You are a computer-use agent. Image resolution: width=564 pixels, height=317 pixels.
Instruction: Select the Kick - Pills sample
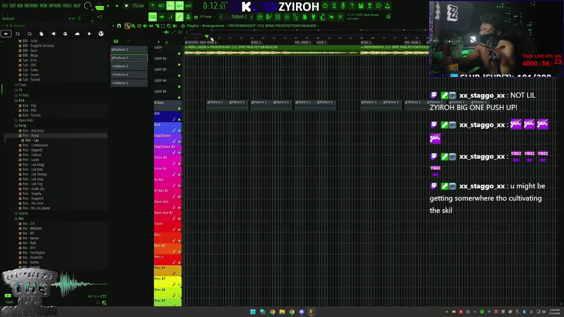coord(29,111)
